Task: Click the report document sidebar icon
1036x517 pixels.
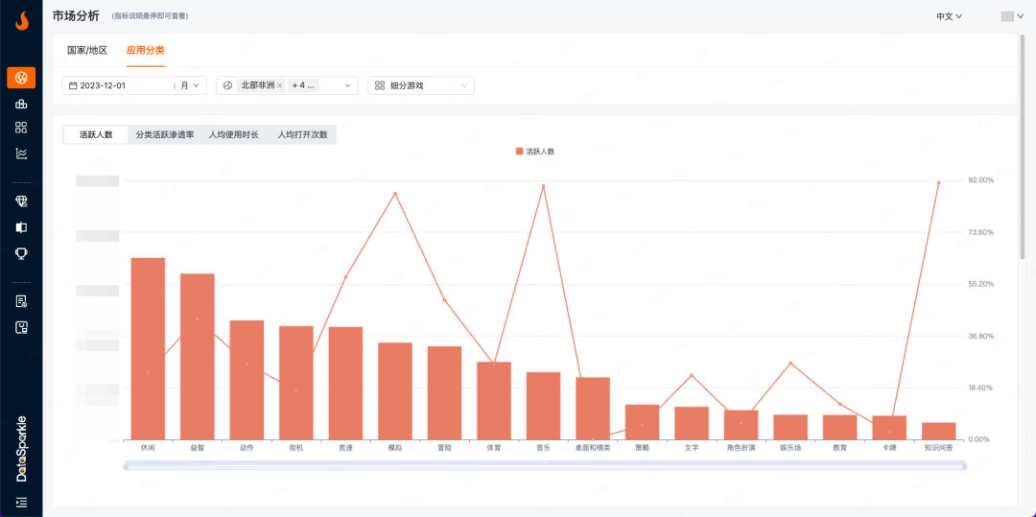Action: point(21,301)
